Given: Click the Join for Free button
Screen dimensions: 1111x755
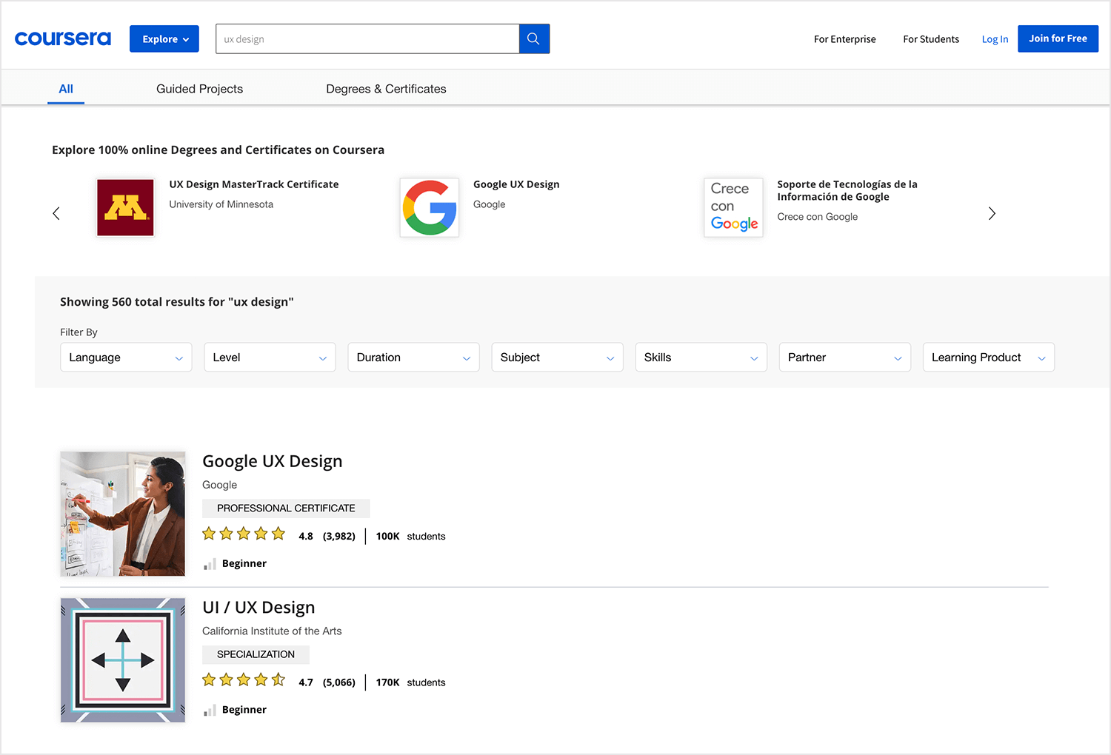Looking at the screenshot, I should (x=1058, y=38).
